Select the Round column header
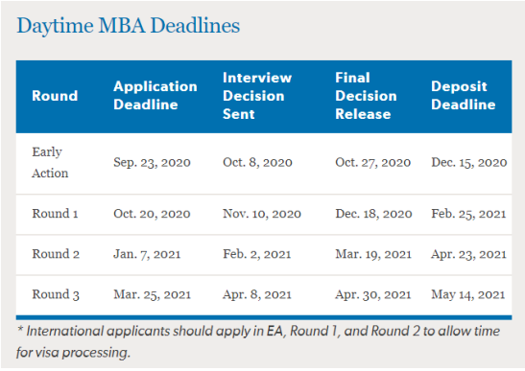This screenshot has height=371, width=525. tap(55, 96)
